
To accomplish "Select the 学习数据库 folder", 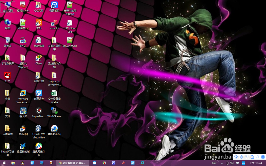I will pyautogui.click(x=8, y=59).
